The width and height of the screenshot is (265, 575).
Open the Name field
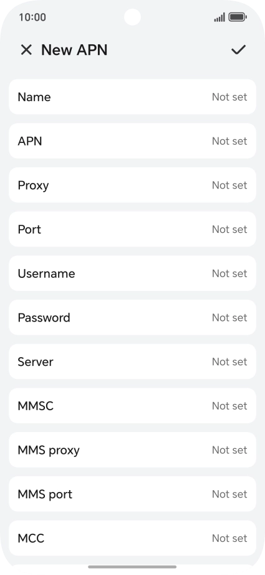point(132,97)
